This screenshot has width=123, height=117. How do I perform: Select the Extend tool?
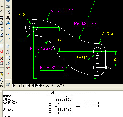[x=8, y=29]
